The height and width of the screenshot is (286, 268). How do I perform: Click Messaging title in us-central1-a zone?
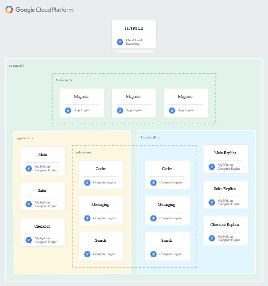point(100,205)
